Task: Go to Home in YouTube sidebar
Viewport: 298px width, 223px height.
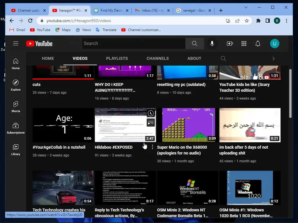Action: point(16,64)
